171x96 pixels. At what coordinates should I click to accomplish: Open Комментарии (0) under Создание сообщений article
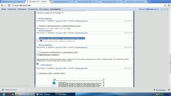point(81,68)
